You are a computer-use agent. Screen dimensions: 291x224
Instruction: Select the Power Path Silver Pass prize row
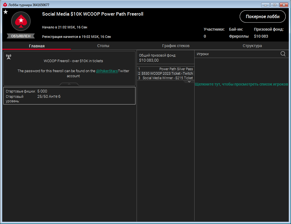pyautogui.click(x=166, y=69)
